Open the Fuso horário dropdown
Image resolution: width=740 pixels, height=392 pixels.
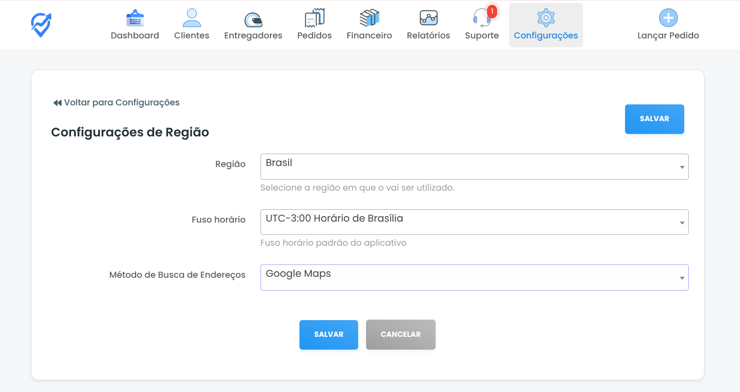pyautogui.click(x=474, y=222)
